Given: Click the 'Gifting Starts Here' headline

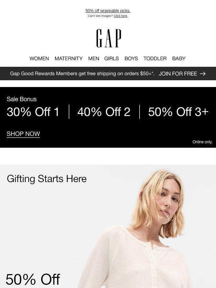Looking at the screenshot, I should 47,179.
